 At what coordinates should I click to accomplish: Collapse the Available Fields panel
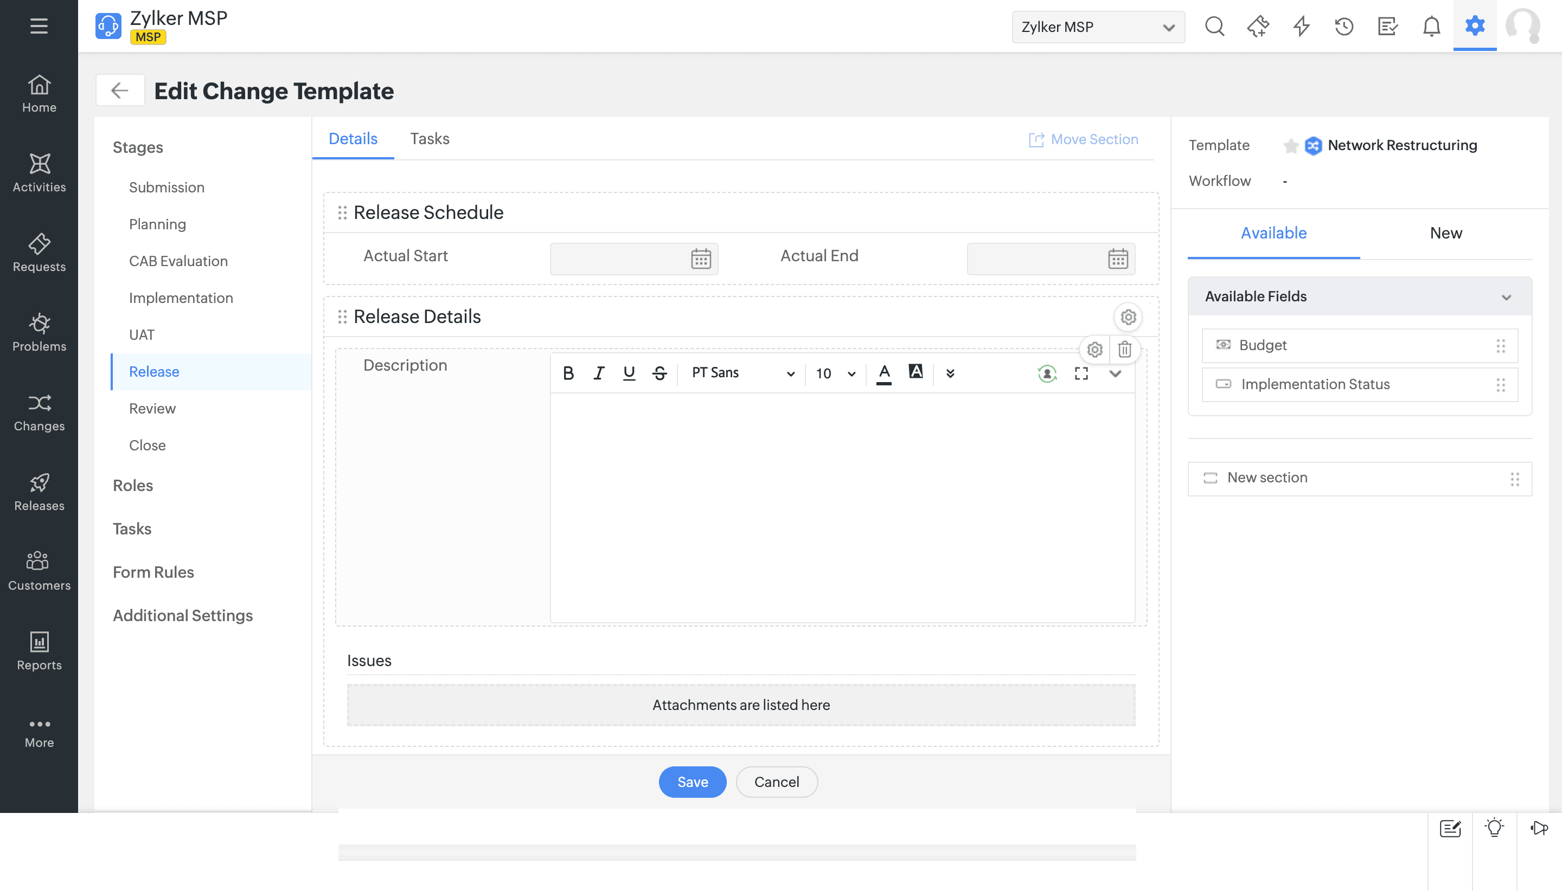tap(1506, 298)
